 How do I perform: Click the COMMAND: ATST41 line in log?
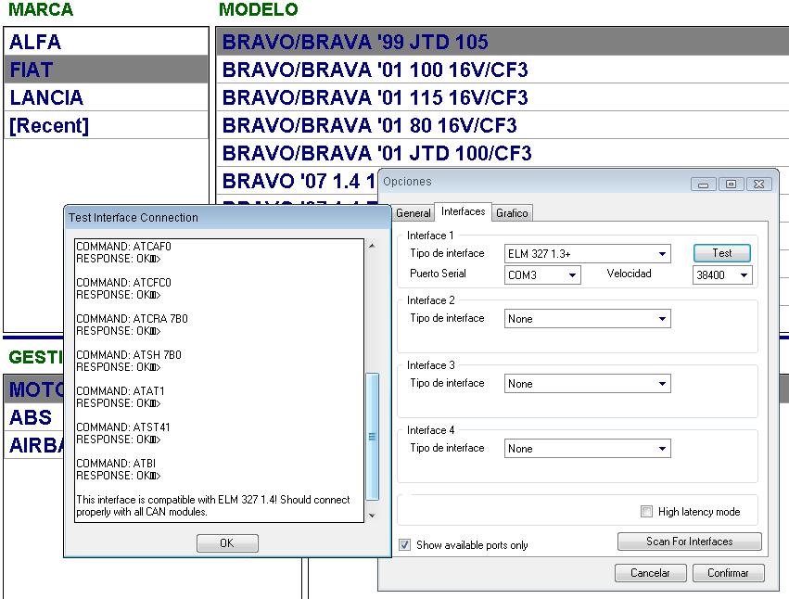coord(123,427)
